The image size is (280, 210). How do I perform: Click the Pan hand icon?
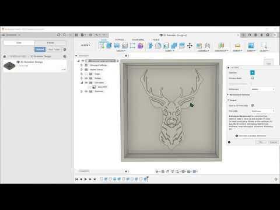[x=167, y=171]
